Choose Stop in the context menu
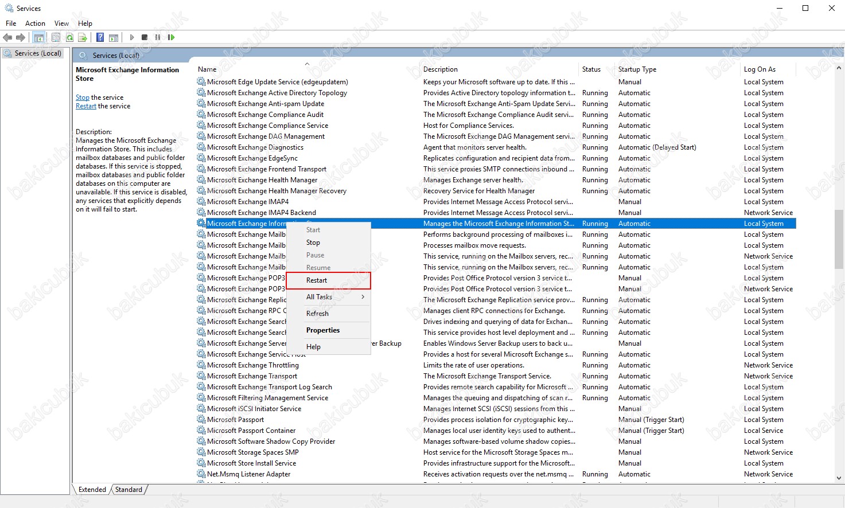 329,243
